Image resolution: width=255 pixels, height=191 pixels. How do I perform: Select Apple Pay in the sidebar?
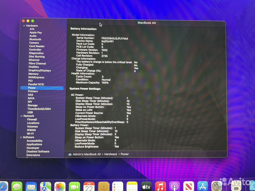[x=36, y=33]
